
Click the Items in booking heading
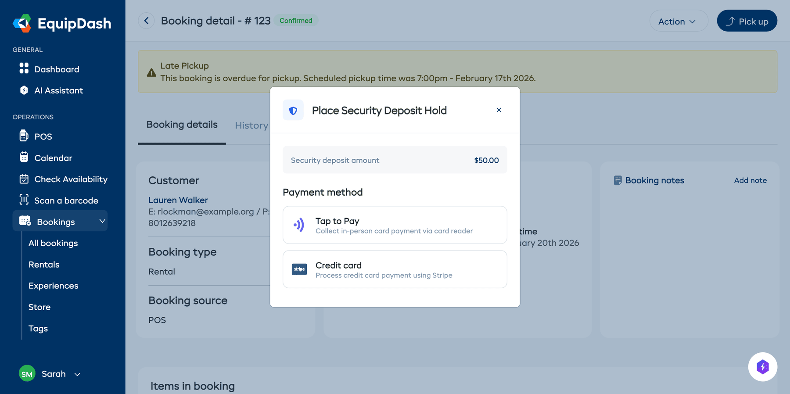point(193,386)
